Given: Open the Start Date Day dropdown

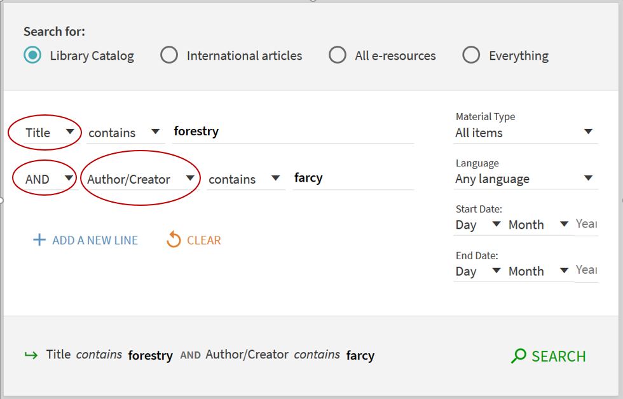Looking at the screenshot, I should tap(478, 225).
